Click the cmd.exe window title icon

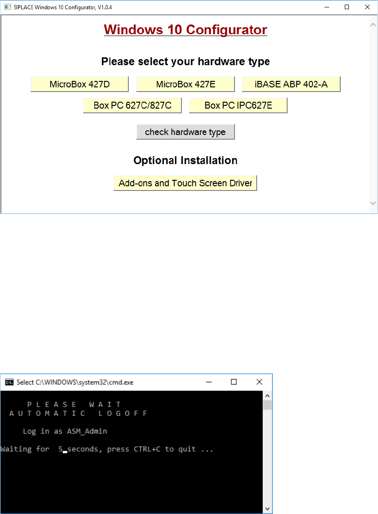[x=9, y=382]
